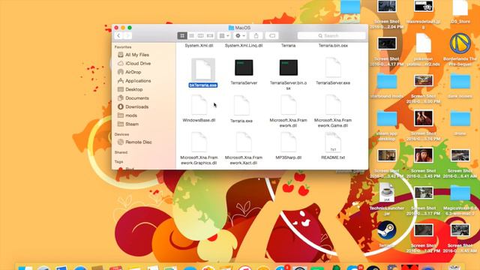Select the Microsoft.Xna.Framework.Game.dll file

333,111
